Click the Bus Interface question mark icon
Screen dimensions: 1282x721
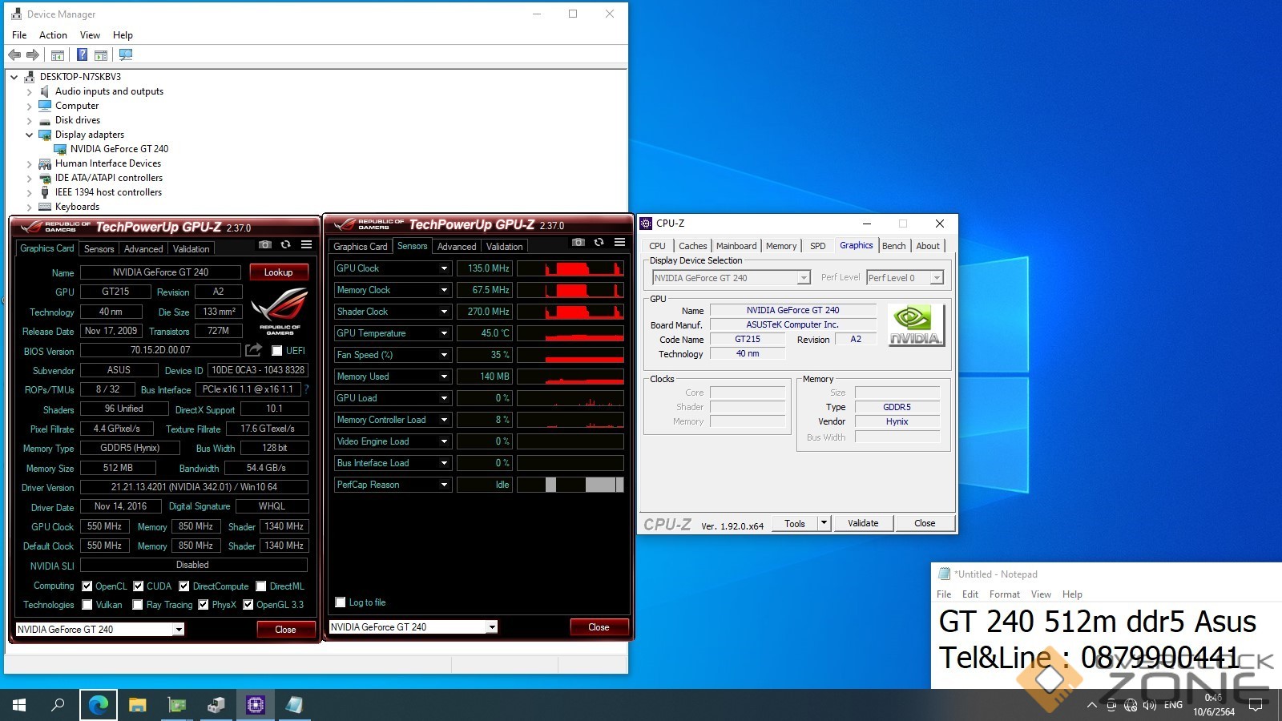[x=306, y=389]
